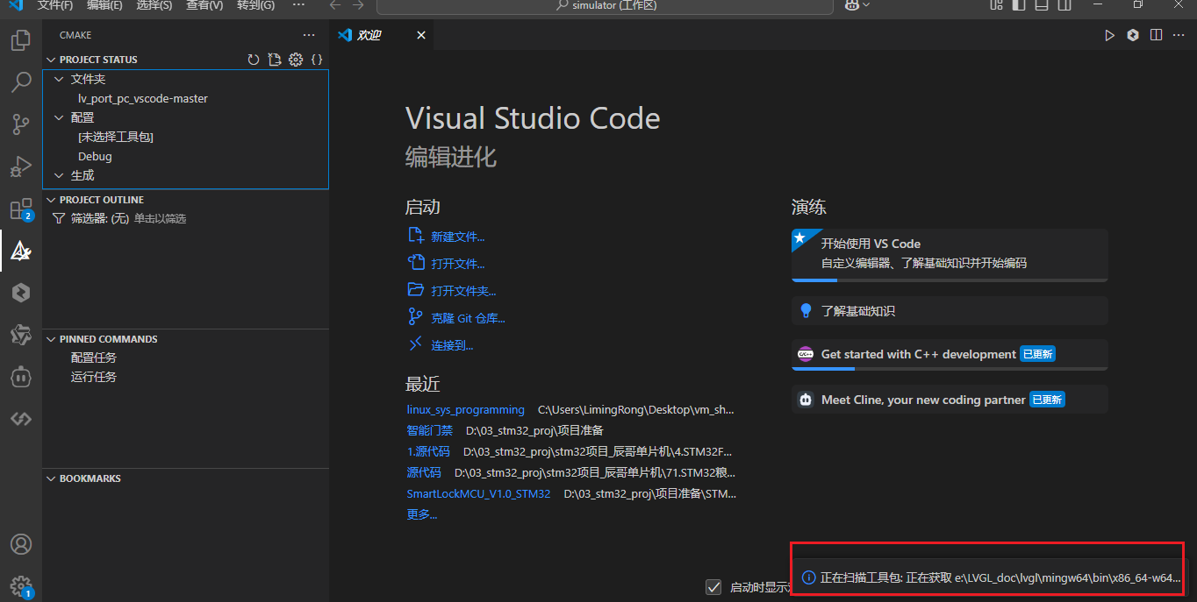Open the Run and Debug view
1197x602 pixels.
[20, 166]
